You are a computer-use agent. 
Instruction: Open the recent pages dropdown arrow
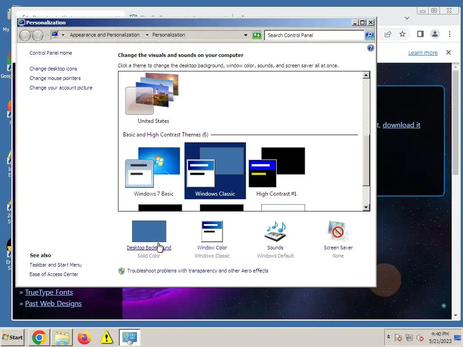47,36
